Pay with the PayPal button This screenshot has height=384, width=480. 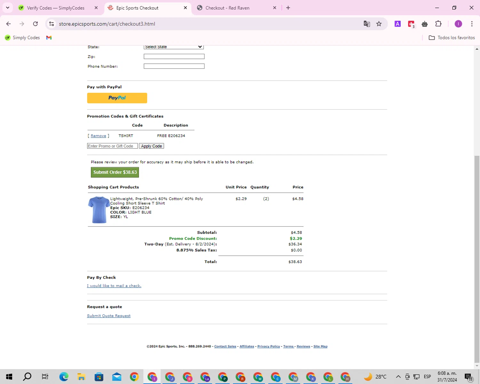(117, 98)
